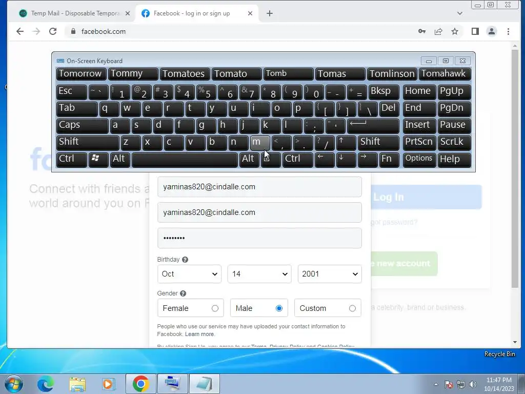Viewport: 525px width, 394px height.
Task: Open the saved passwords key icon
Action: (x=422, y=31)
